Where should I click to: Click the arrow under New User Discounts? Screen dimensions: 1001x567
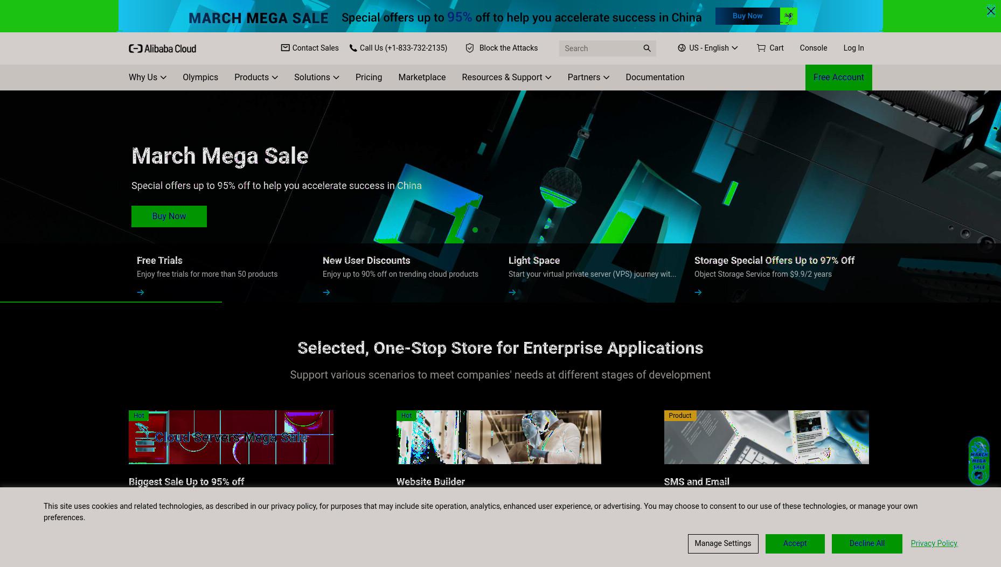click(x=326, y=292)
